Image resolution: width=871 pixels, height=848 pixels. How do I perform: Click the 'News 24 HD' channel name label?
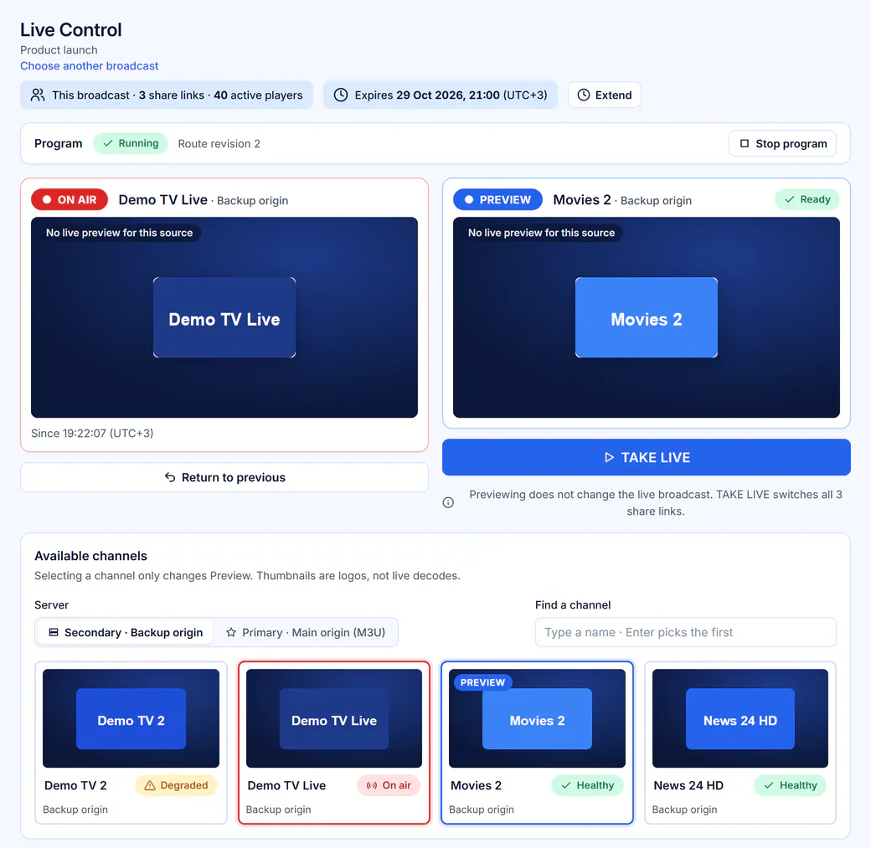pos(688,786)
